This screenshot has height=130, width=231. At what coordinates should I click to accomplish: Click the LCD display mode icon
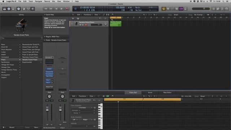coord(75,9)
